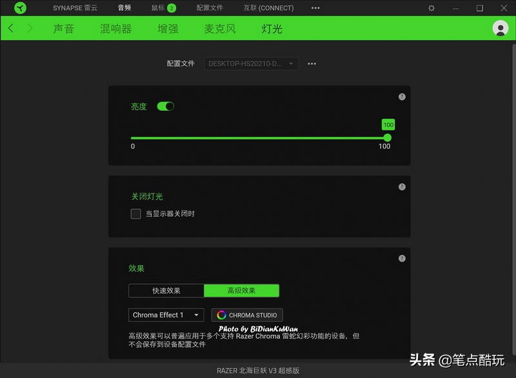Click the help icon beside 关闭灯光 section

pos(401,186)
